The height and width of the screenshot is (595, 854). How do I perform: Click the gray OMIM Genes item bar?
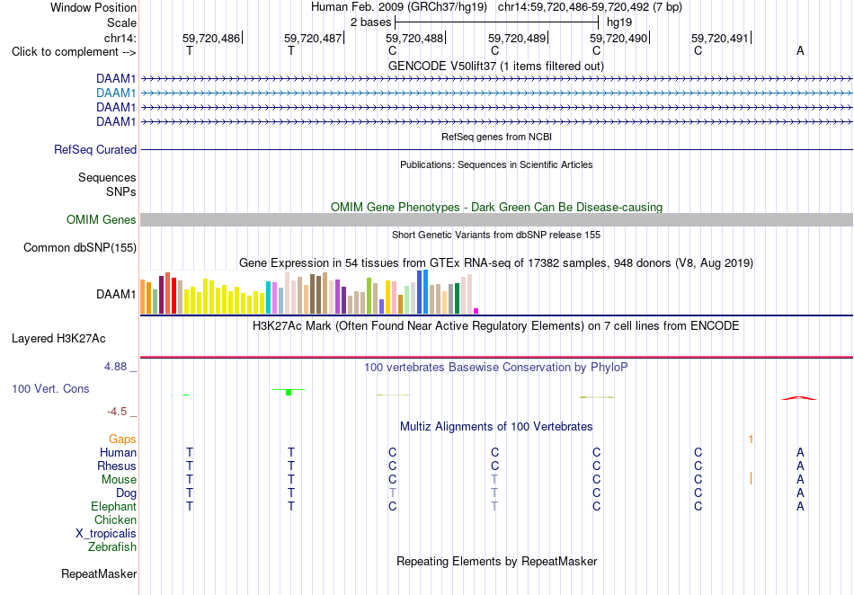tap(496, 220)
